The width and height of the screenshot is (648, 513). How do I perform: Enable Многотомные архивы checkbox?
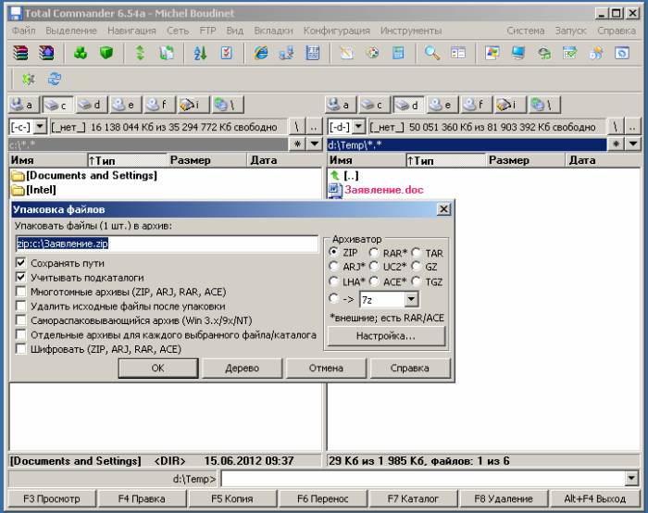pyautogui.click(x=20, y=292)
